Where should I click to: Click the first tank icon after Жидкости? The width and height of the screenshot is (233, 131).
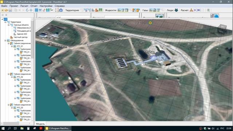[119, 10]
